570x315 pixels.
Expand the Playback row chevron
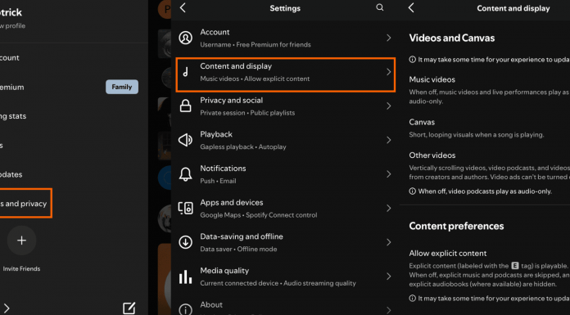pyautogui.click(x=389, y=140)
